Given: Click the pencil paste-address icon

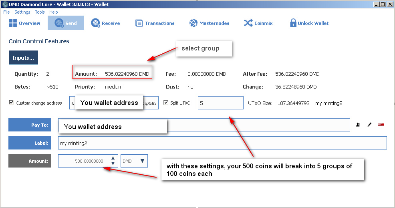Looking at the screenshot, I should [x=369, y=125].
